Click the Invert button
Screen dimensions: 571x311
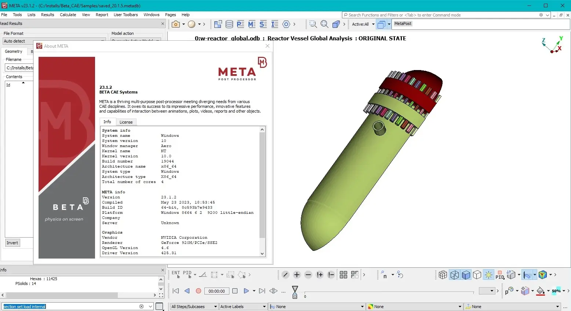(12, 243)
